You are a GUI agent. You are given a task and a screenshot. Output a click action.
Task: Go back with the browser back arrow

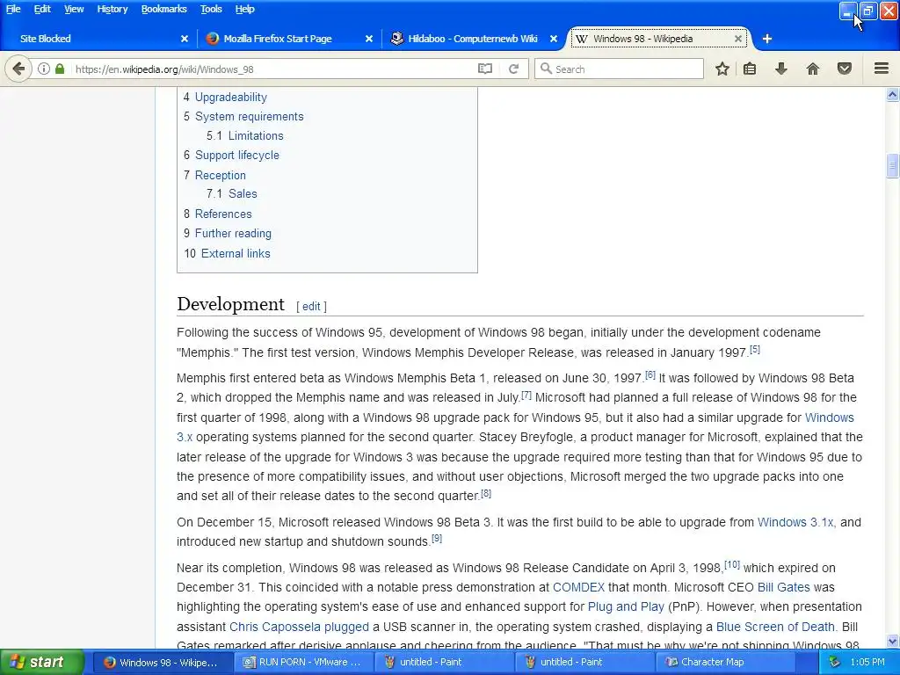(x=18, y=69)
